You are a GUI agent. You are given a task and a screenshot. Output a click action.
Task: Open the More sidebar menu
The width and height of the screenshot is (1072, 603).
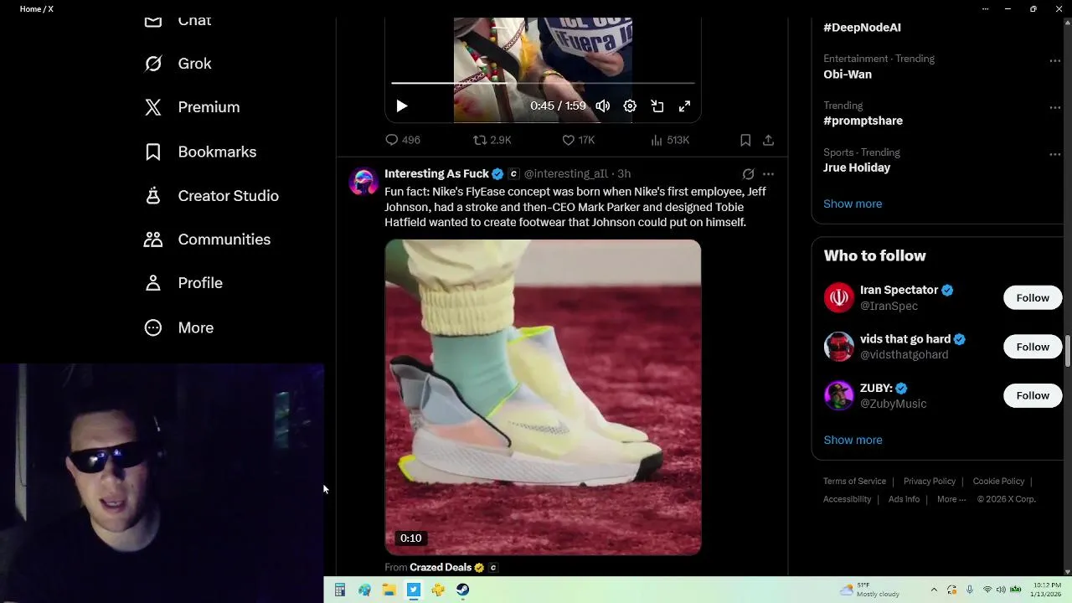178,327
